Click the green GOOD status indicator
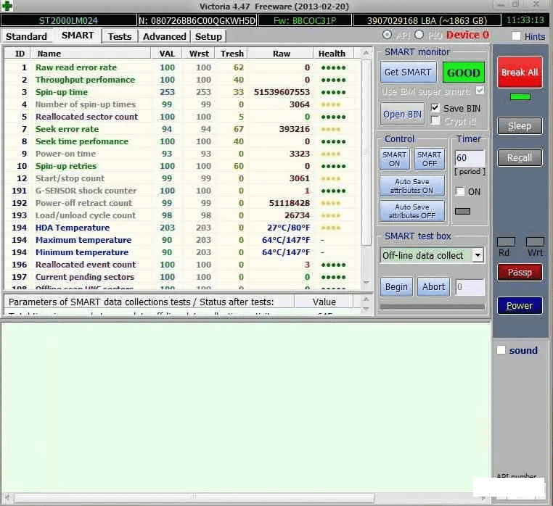This screenshot has height=506, width=553. click(463, 72)
